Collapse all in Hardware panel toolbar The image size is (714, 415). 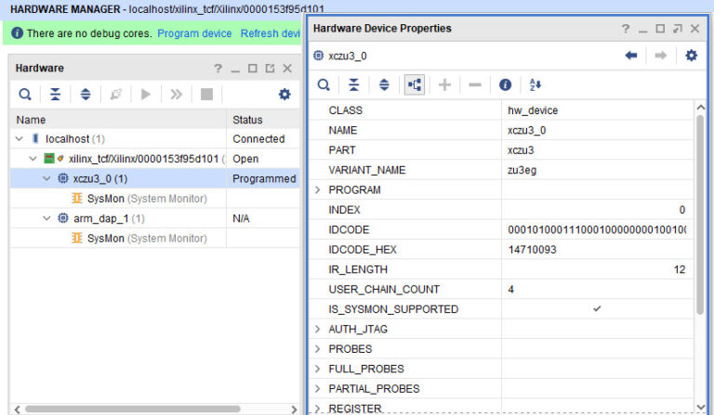tap(55, 94)
